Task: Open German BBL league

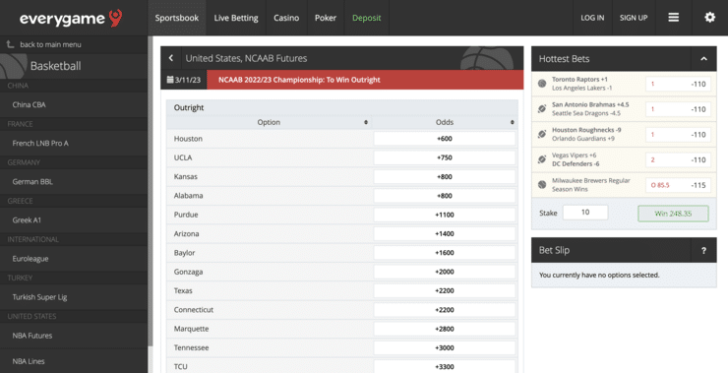Action: [x=74, y=182]
